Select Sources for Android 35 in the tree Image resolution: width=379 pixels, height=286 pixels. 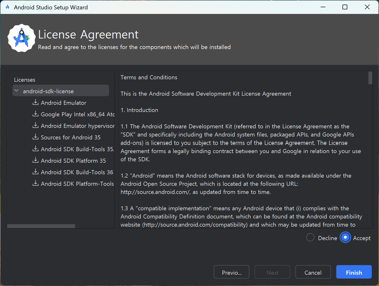tap(71, 137)
